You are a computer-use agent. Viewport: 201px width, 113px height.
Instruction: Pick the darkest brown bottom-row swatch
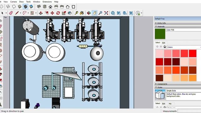tap(159, 78)
